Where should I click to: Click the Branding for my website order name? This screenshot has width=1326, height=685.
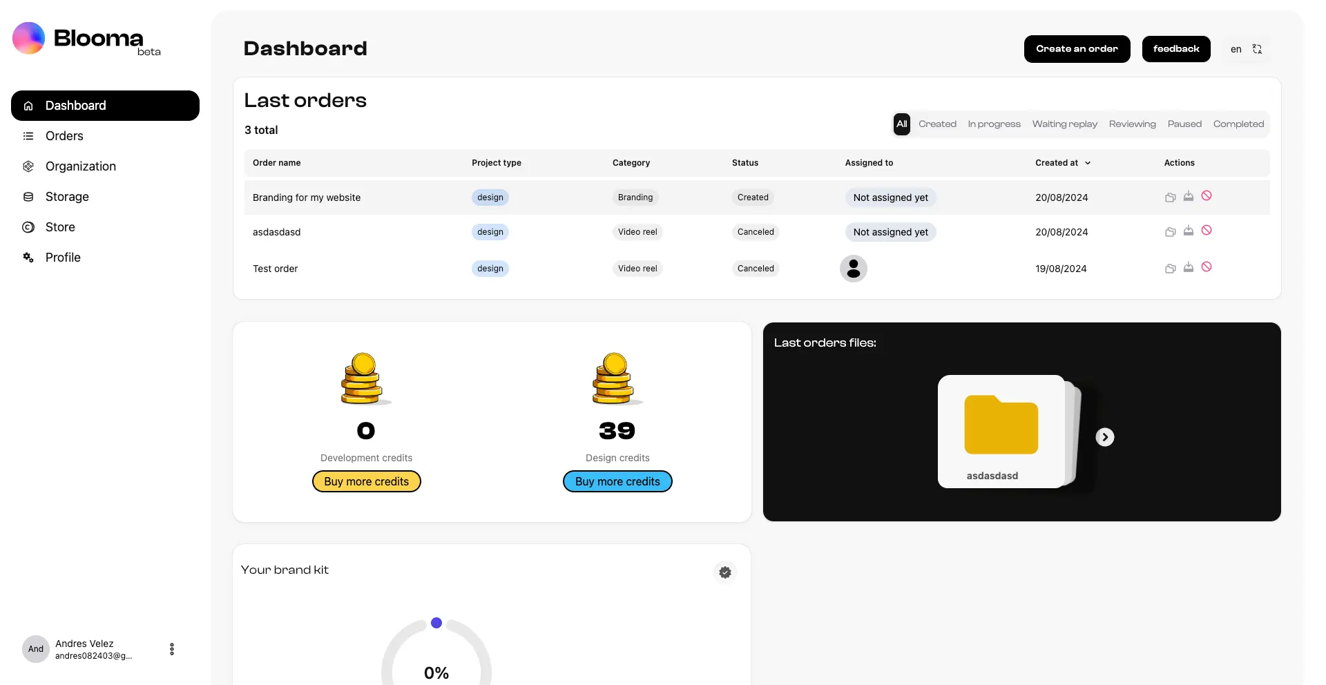point(307,197)
